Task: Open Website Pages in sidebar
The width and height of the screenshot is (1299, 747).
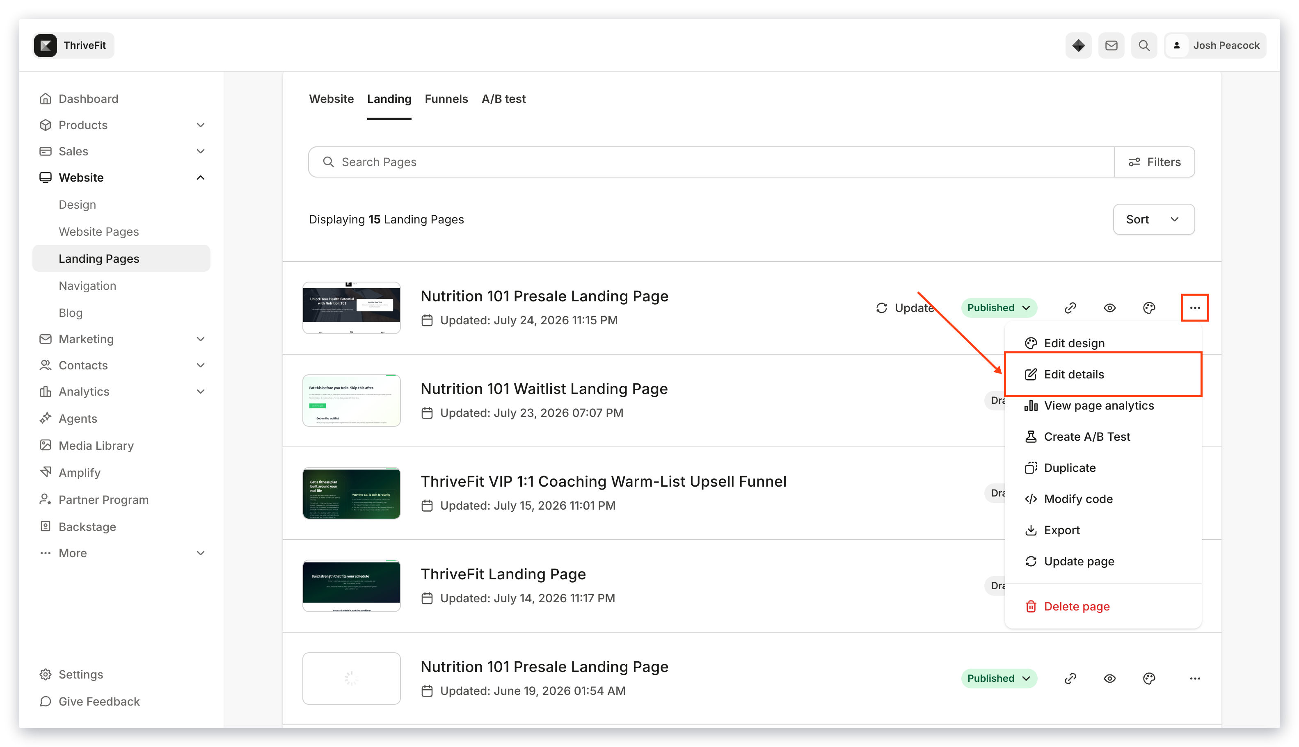Action: 98,231
